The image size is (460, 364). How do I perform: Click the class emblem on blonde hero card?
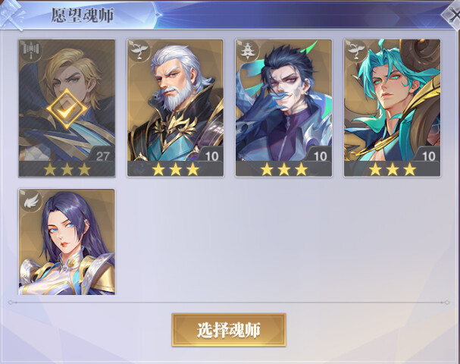pos(30,51)
